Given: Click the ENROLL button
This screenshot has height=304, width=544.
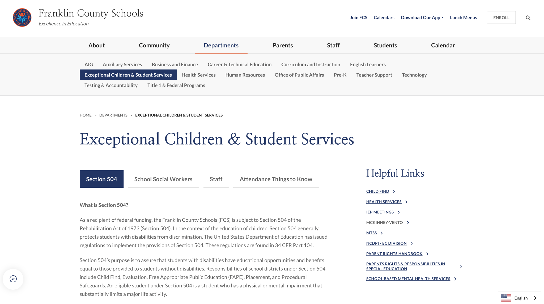Looking at the screenshot, I should click(501, 17).
